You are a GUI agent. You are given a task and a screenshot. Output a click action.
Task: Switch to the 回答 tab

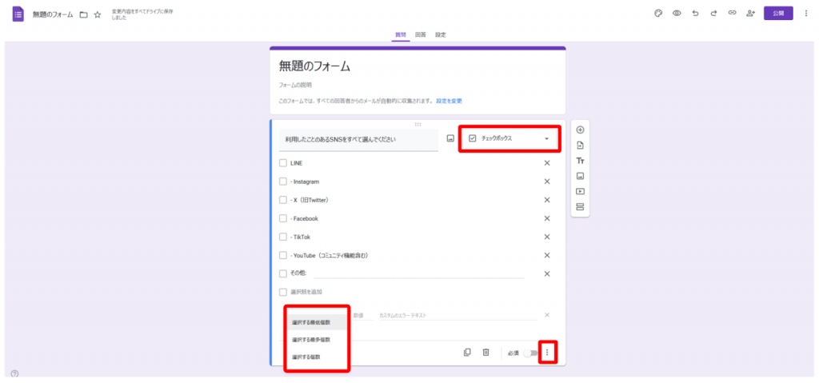[420, 35]
